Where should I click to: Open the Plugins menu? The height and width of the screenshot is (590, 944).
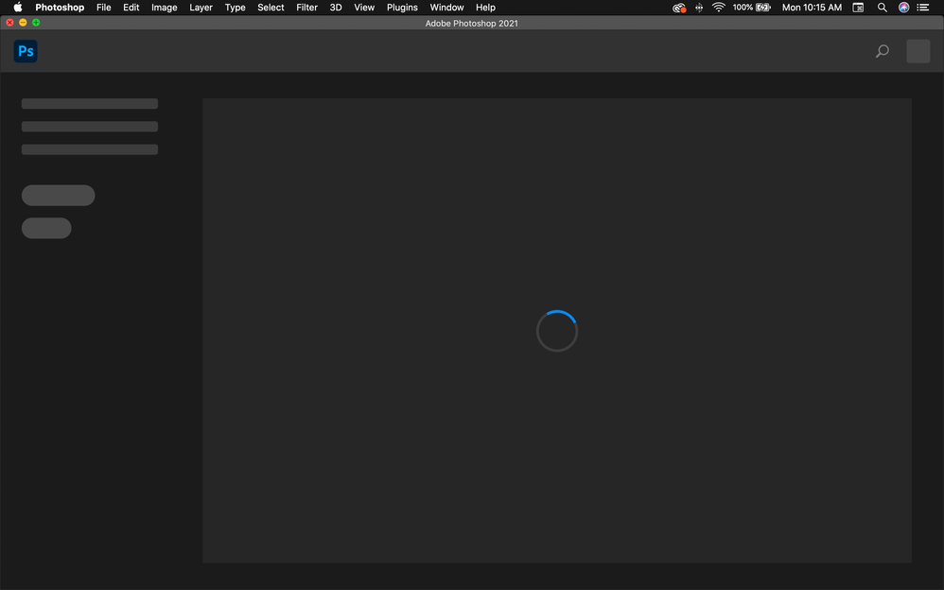(402, 8)
